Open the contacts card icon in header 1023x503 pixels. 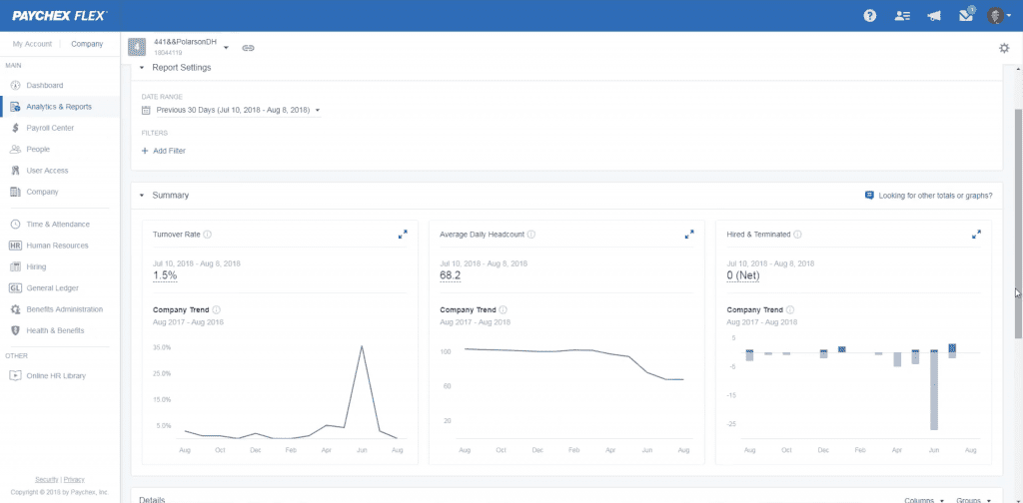pos(902,16)
